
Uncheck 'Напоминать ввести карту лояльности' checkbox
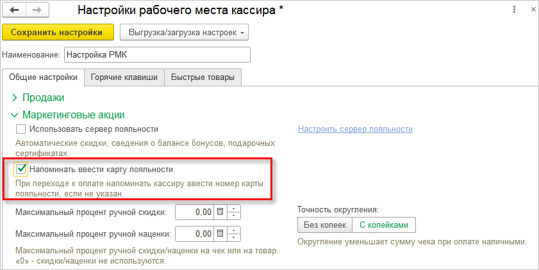pos(21,169)
